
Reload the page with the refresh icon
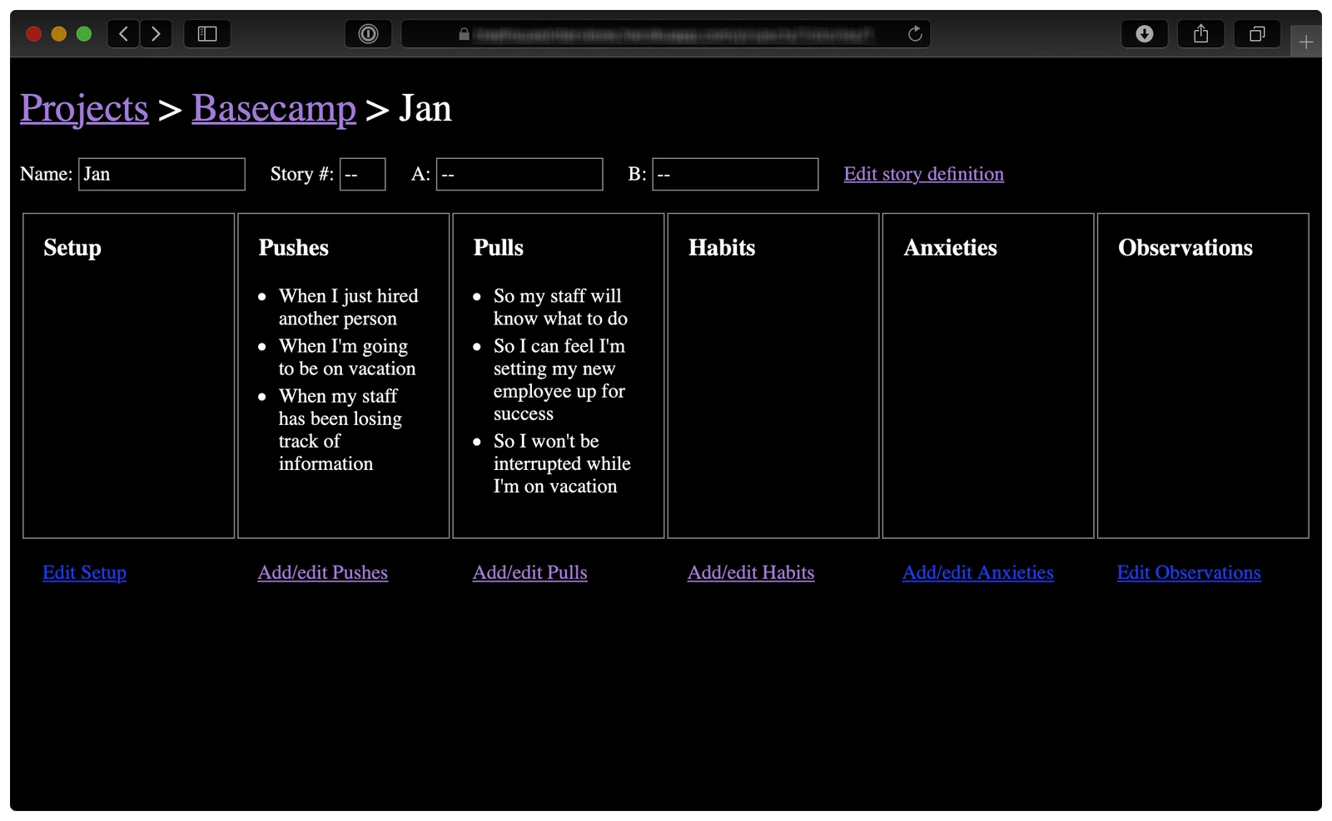pos(915,34)
